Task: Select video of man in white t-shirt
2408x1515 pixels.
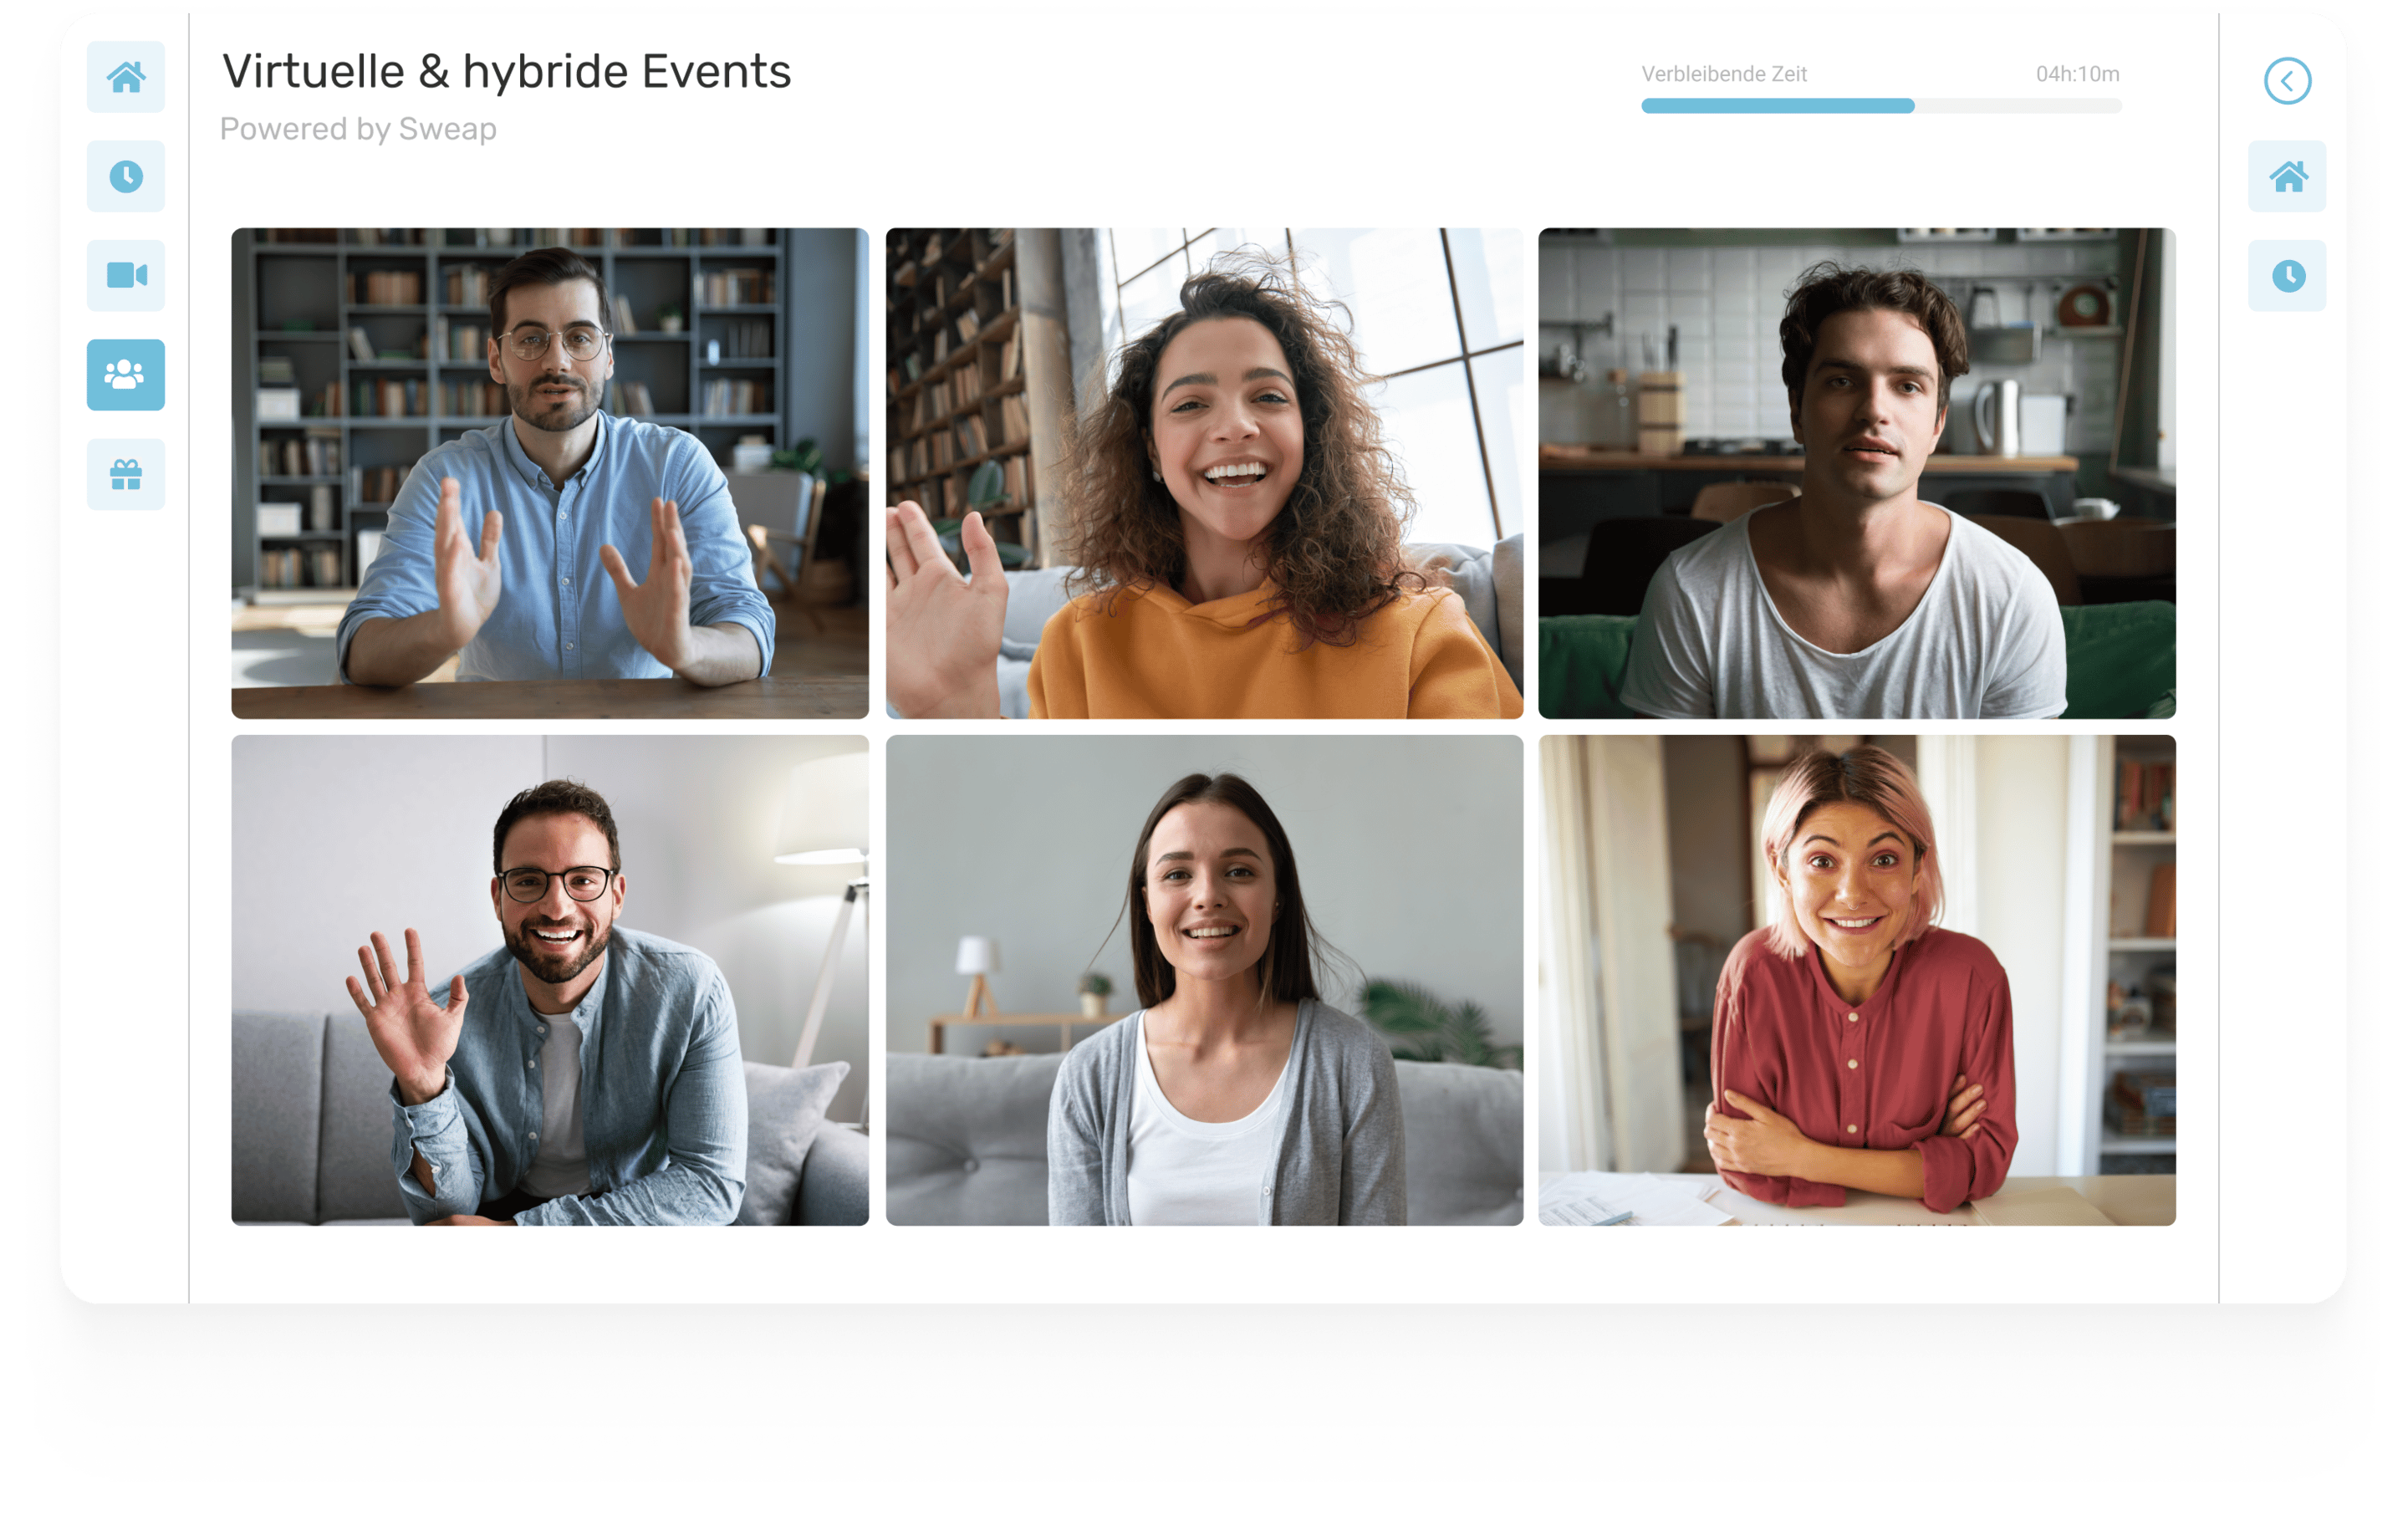Action: pyautogui.click(x=1856, y=472)
